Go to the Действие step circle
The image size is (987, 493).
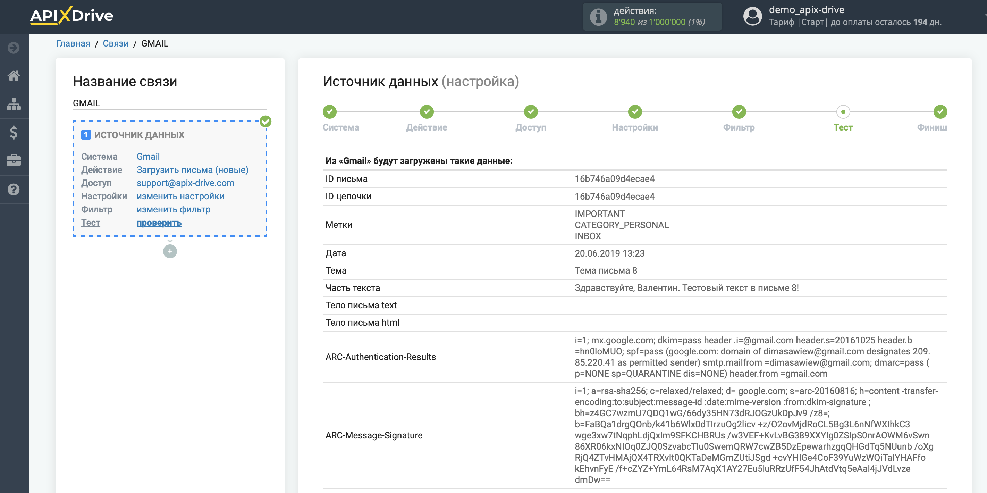pos(427,112)
